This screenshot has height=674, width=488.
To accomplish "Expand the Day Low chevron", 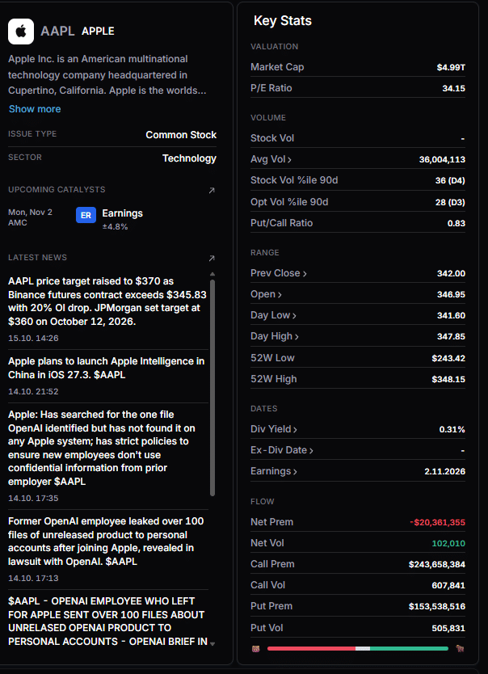I will pyautogui.click(x=294, y=316).
